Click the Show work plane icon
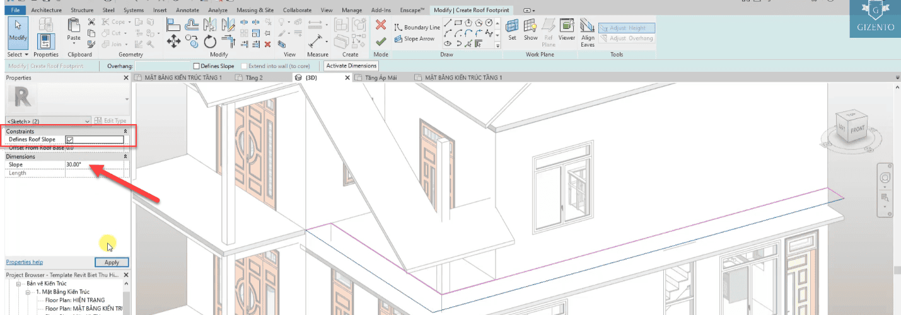The width and height of the screenshot is (901, 315). point(531,30)
